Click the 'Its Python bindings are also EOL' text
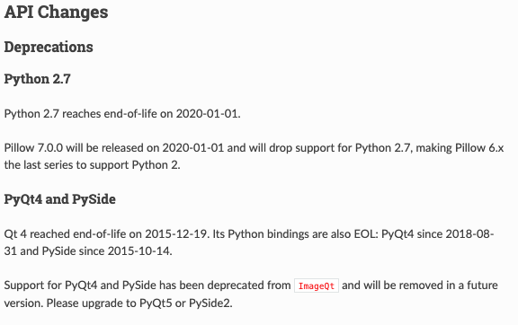 [294, 234]
